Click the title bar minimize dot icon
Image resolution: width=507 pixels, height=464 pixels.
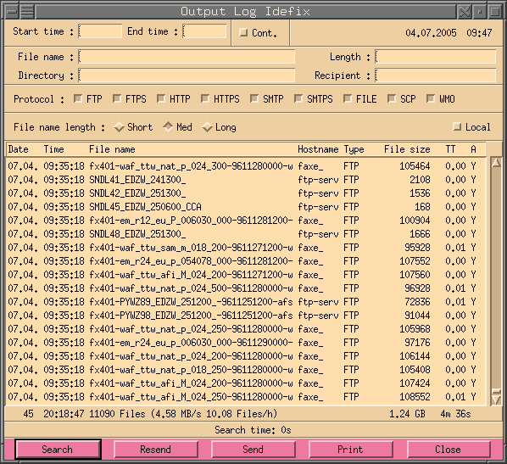480,12
